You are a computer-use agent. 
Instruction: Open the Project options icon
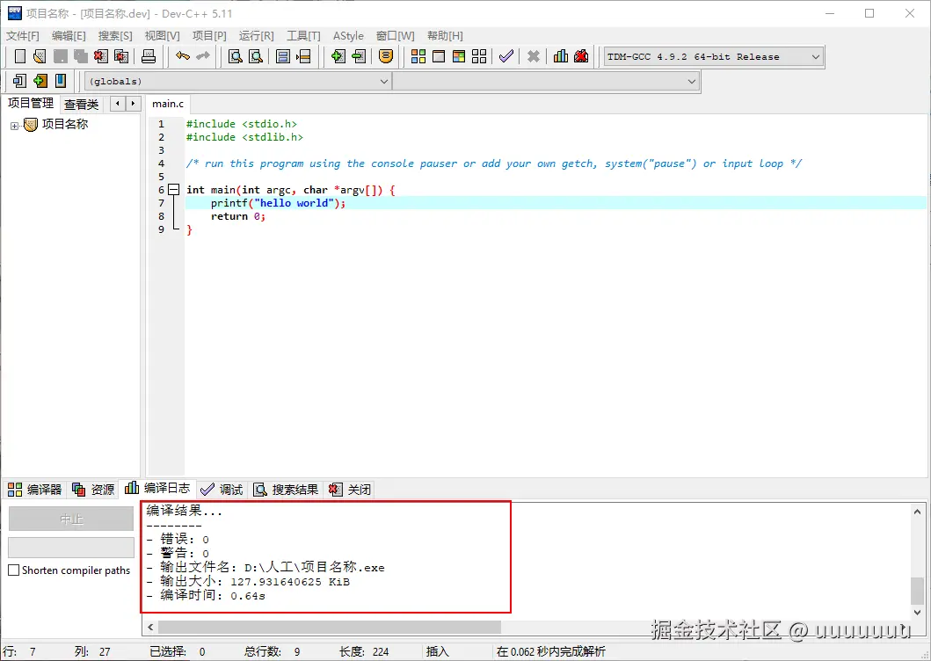(386, 56)
